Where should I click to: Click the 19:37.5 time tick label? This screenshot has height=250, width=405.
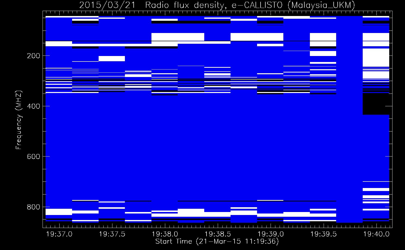point(112,234)
